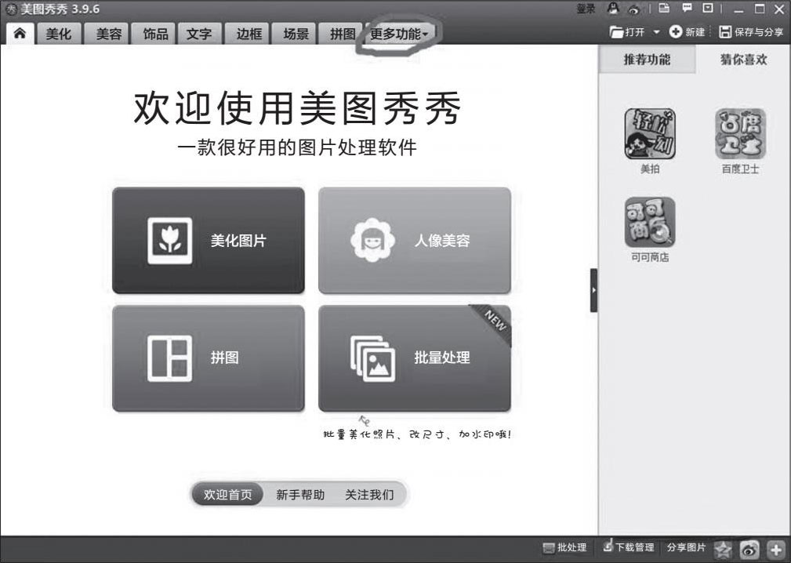Share to Weibo icon in status bar
Image resolution: width=791 pixels, height=563 pixels.
(749, 550)
